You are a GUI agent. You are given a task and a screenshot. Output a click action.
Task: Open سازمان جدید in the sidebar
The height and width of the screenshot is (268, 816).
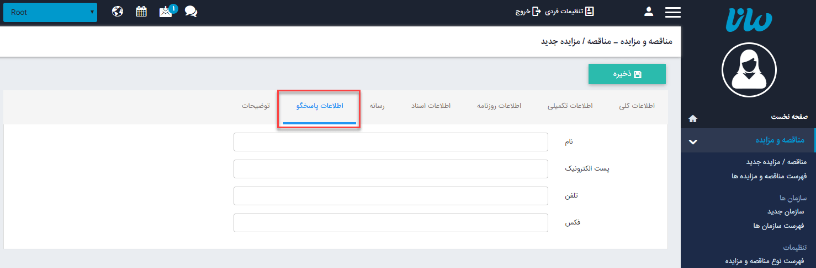786,211
